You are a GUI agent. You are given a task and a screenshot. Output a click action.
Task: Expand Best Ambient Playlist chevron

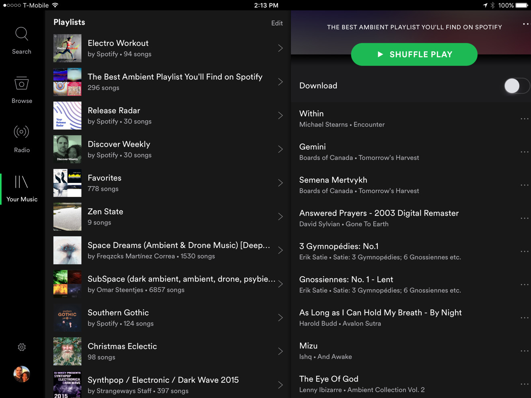click(280, 82)
